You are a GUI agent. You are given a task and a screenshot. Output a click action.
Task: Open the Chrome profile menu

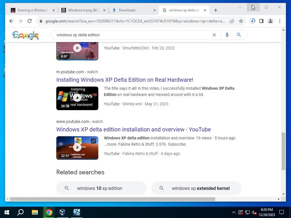coord(271,21)
